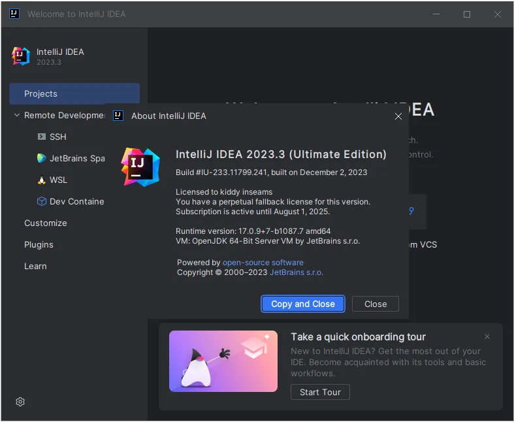Click the Runtime version 17.0.9+7-b1087.7 line
The width and height of the screenshot is (514, 422).
tap(253, 231)
